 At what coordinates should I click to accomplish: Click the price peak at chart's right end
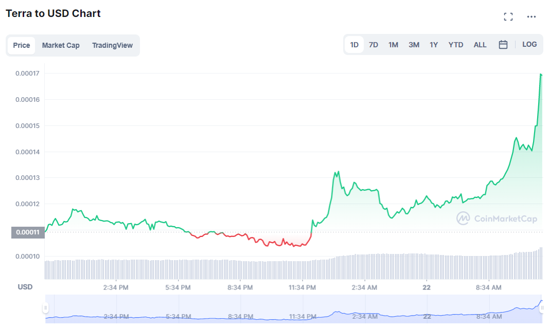click(541, 74)
